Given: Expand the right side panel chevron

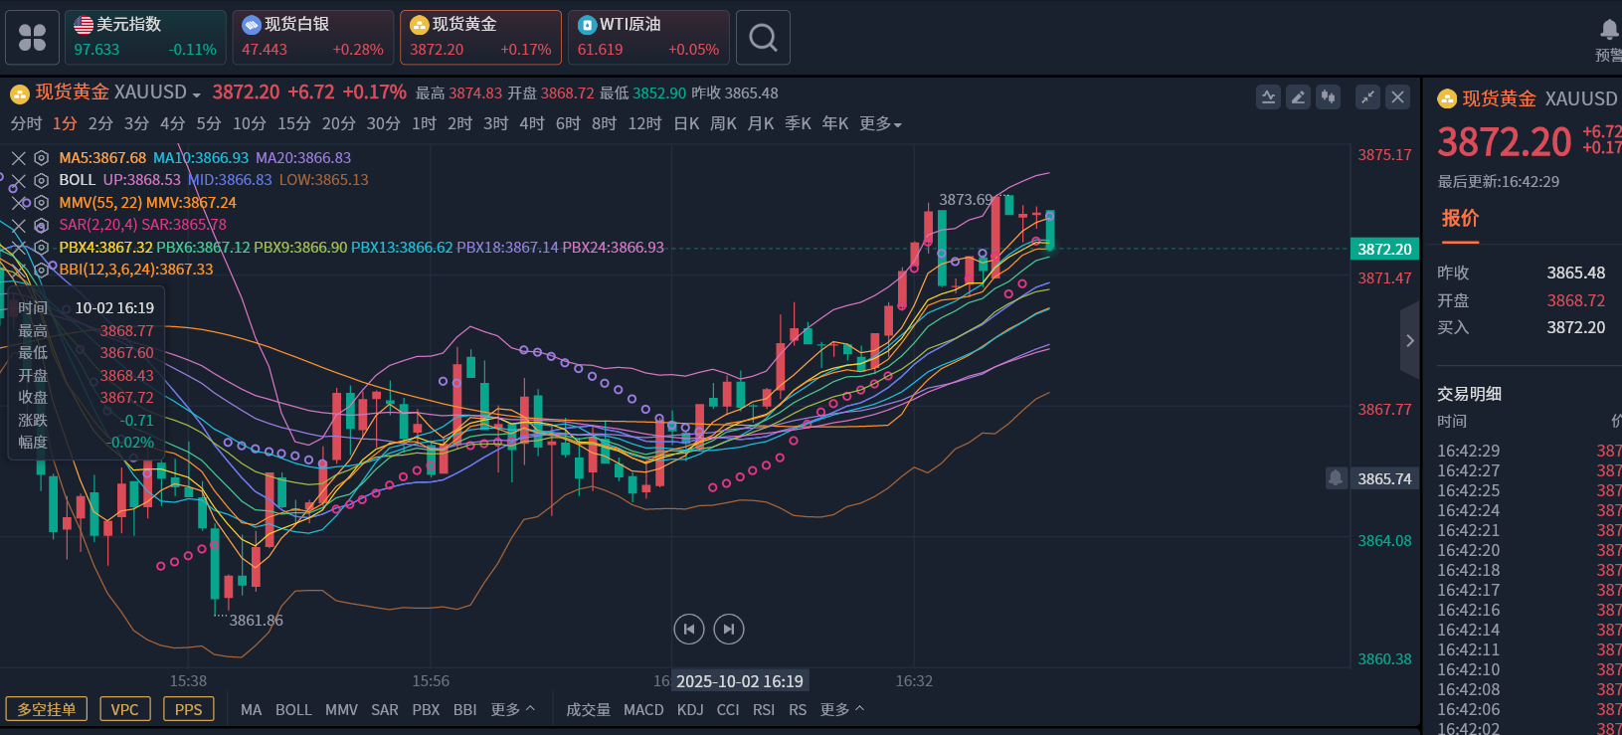Looking at the screenshot, I should (x=1409, y=340).
